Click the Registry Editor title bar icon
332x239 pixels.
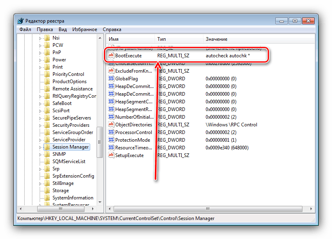(x=21, y=21)
